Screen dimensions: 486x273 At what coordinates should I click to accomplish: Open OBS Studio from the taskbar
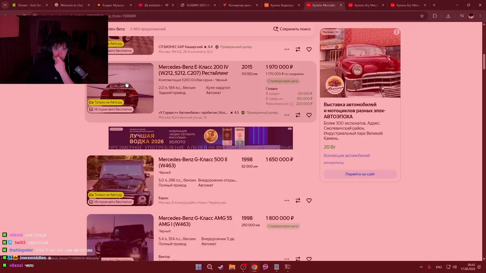[x=243, y=267]
